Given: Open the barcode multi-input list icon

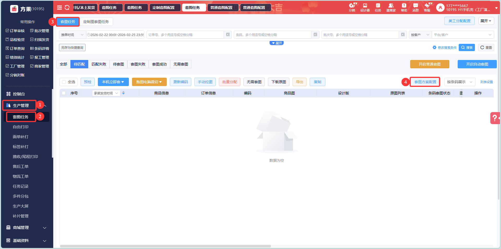Looking at the screenshot, I should pyautogui.click(x=315, y=35).
